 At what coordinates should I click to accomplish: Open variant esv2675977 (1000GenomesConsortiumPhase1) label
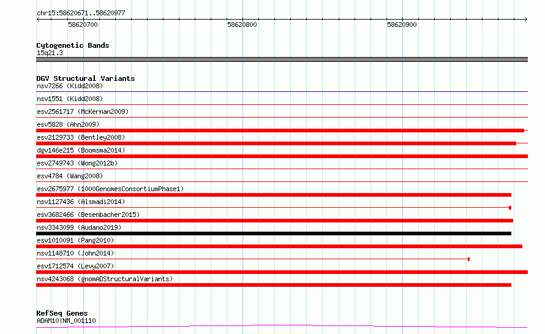click(110, 189)
